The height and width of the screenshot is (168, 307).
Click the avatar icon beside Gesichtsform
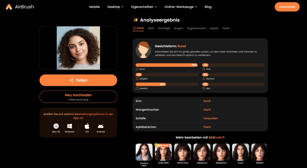click(143, 50)
